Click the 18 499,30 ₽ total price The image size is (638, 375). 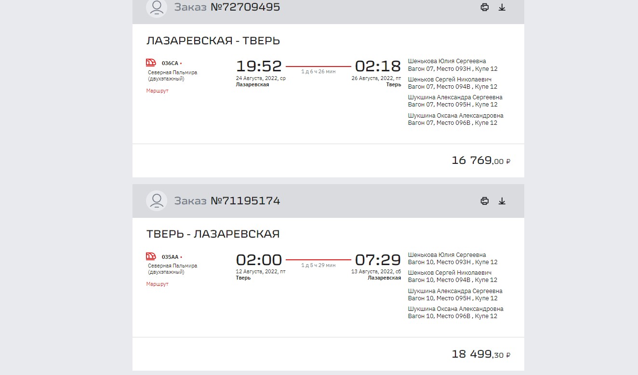[481, 354]
